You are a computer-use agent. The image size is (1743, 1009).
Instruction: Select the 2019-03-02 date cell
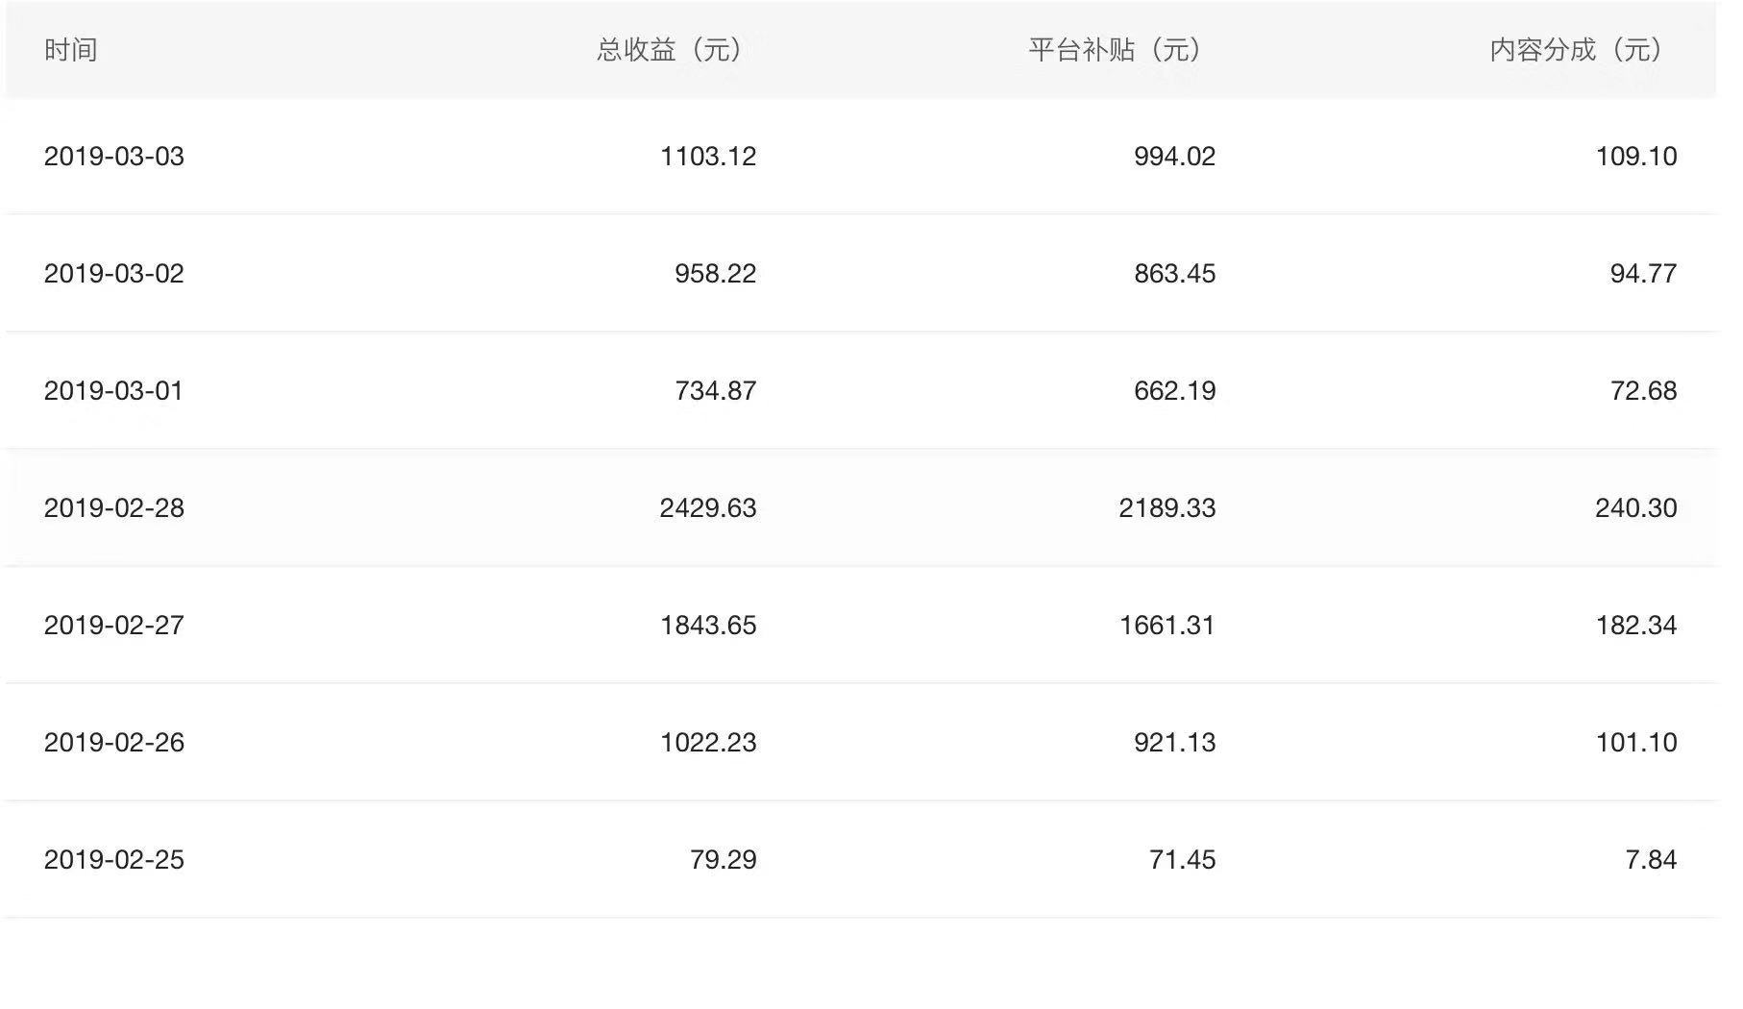click(113, 274)
